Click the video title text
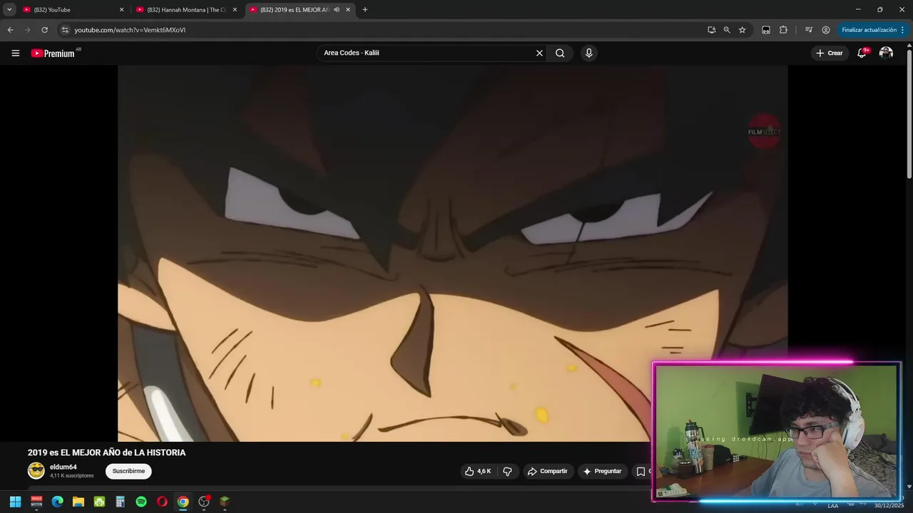913x513 pixels. coord(106,452)
